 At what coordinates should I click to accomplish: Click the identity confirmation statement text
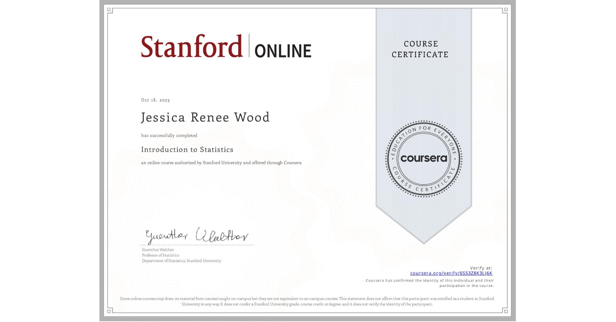point(430,283)
